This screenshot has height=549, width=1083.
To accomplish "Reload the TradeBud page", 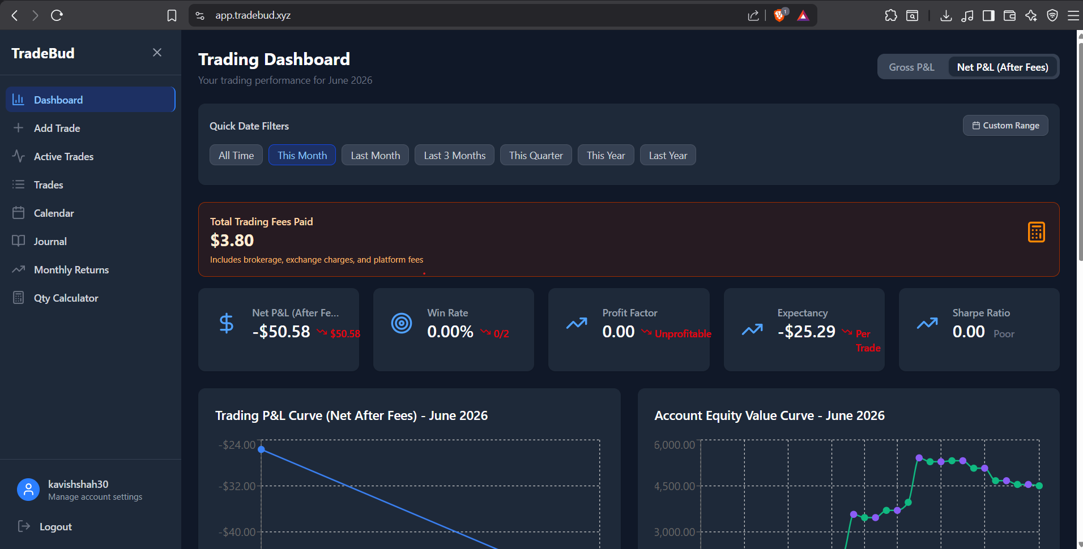I will 57,15.
